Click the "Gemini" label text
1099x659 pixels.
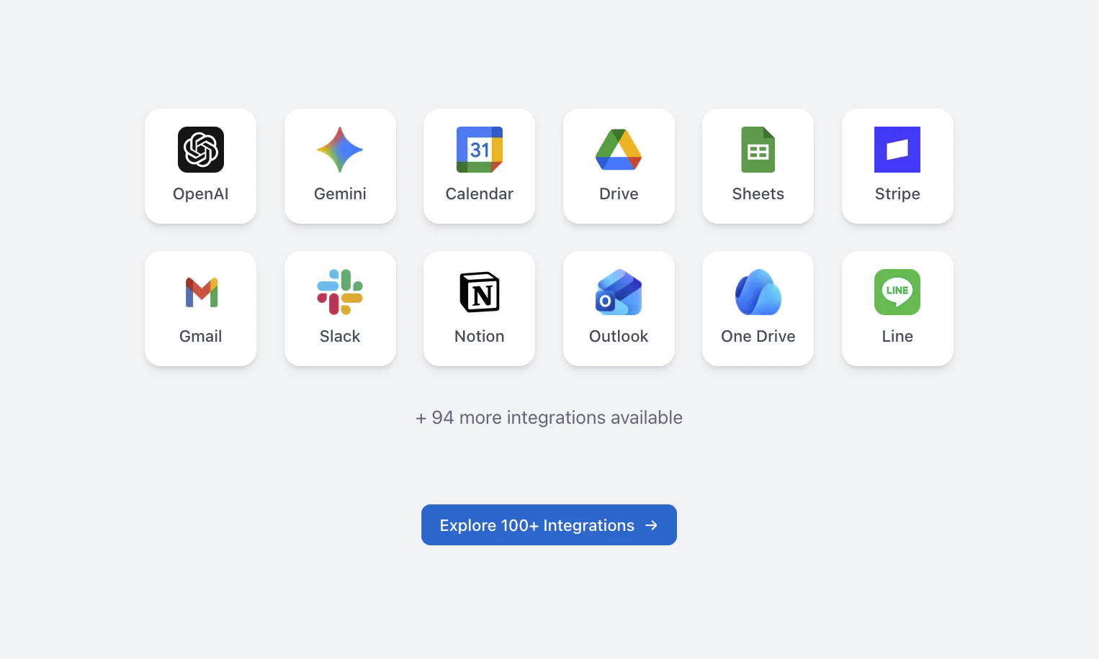click(340, 194)
